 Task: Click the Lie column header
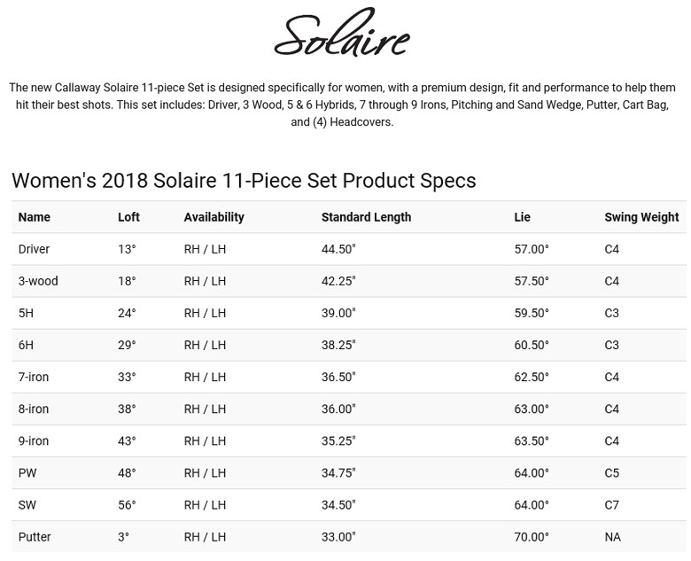[x=522, y=217]
